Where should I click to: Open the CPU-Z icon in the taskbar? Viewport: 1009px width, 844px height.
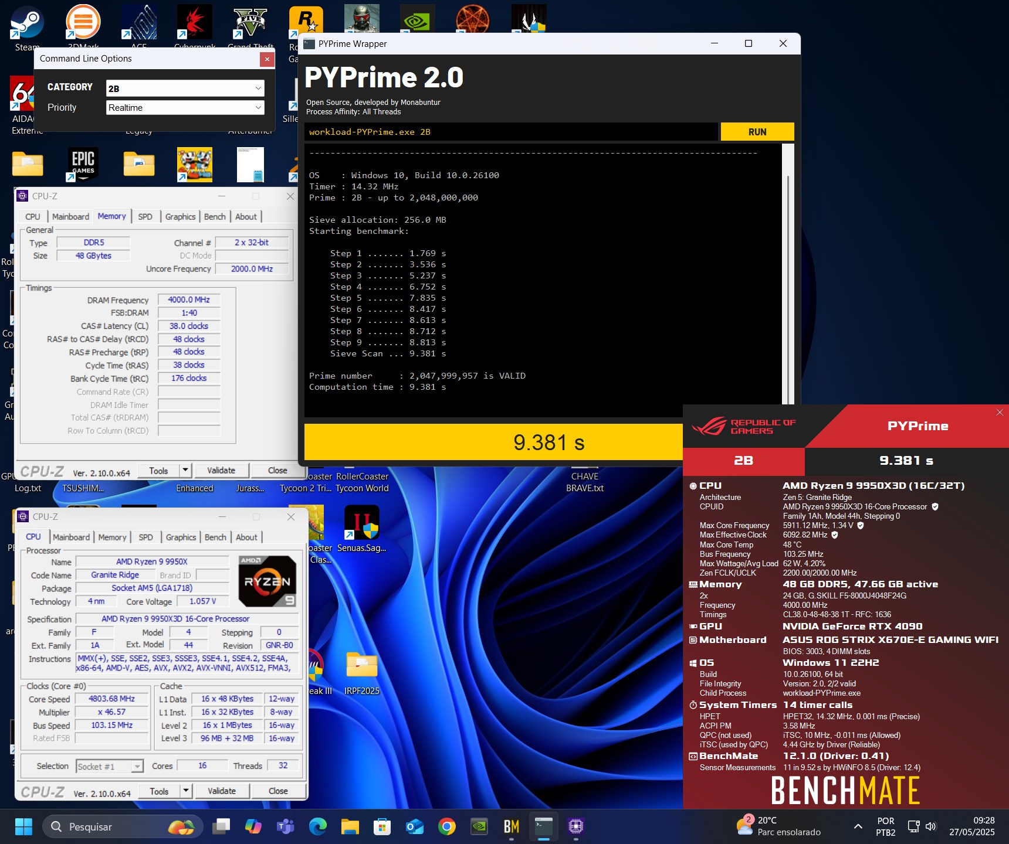point(576,826)
